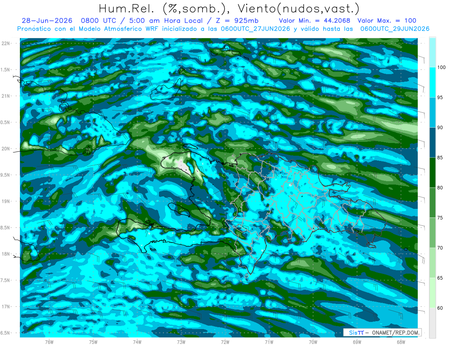Click the latitude axis label '9.5N'

pyautogui.click(x=6, y=175)
